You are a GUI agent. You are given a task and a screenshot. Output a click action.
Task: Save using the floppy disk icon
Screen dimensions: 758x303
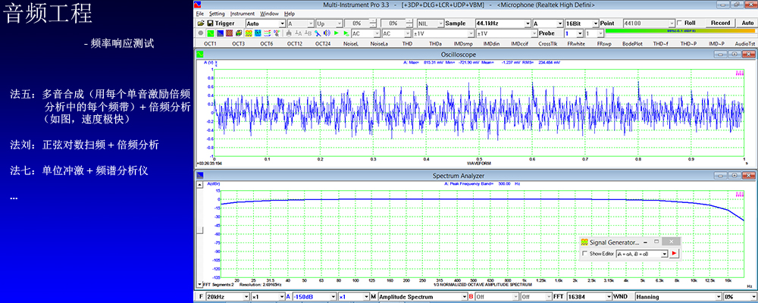tap(210, 23)
